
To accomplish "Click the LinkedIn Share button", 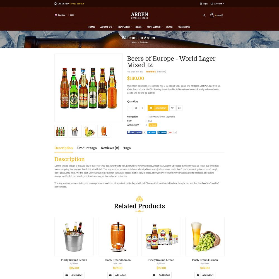I will (x=162, y=132).
